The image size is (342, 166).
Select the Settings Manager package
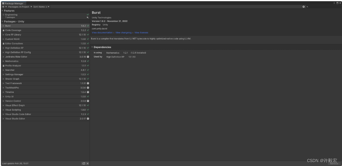(45, 75)
